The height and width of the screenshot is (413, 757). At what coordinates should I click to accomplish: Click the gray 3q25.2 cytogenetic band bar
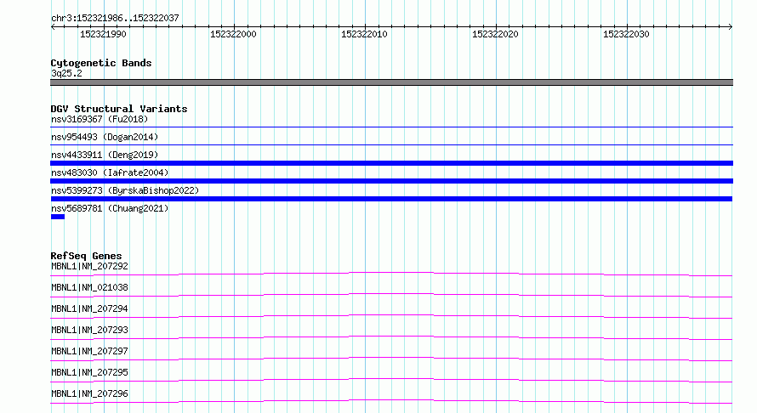[391, 82]
